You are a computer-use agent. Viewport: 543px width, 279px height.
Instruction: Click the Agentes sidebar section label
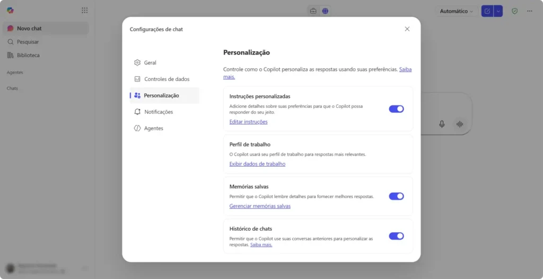[15, 73]
